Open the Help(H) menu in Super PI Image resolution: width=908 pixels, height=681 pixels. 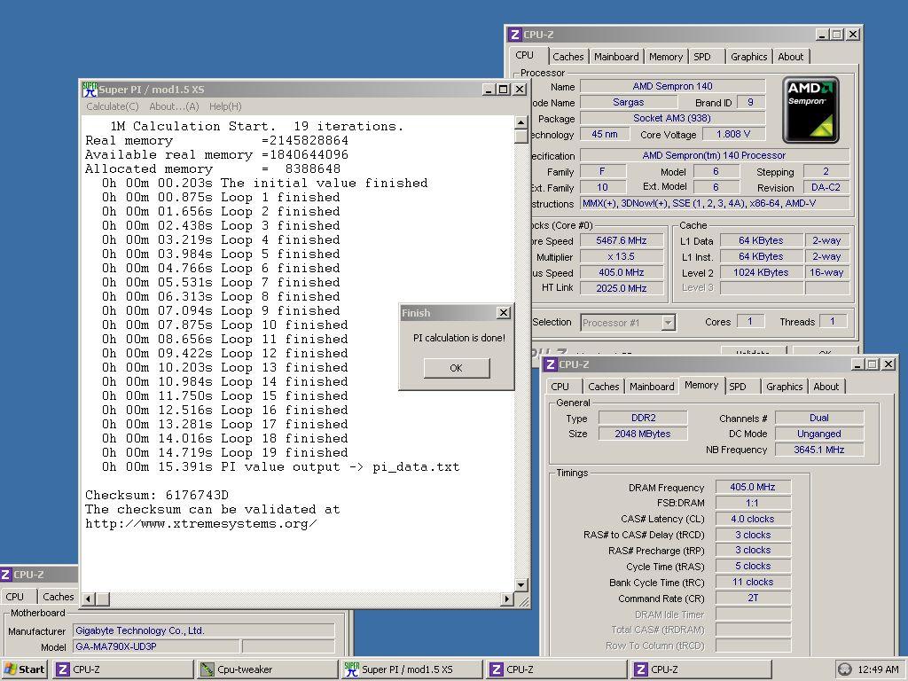pos(225,106)
